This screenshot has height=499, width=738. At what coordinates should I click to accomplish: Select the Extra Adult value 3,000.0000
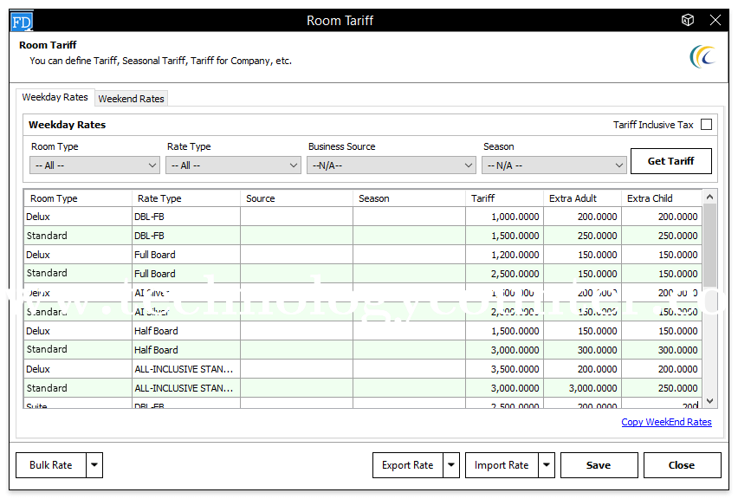point(582,388)
